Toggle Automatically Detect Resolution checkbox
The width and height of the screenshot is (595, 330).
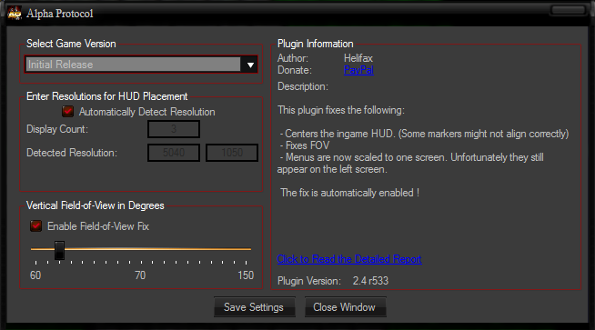point(67,112)
